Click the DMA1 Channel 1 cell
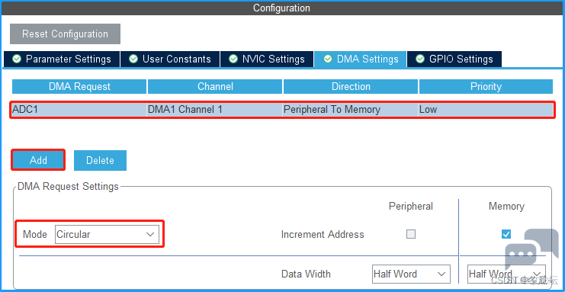Viewport: 565px width, 292px height. [x=215, y=110]
